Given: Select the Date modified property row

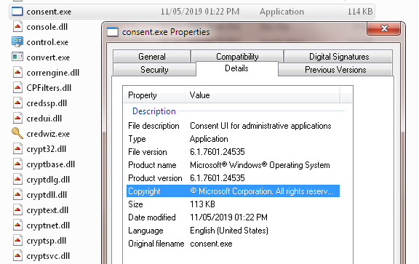Looking at the screenshot, I should (233, 217).
